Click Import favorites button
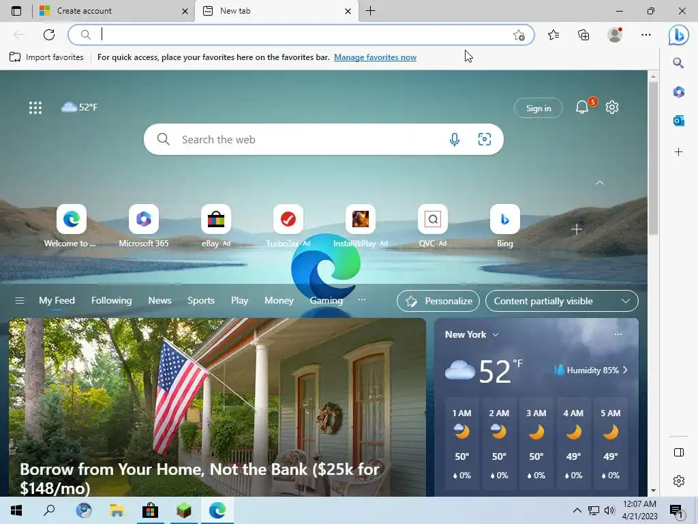Image resolution: width=698 pixels, height=524 pixels. coord(46,57)
